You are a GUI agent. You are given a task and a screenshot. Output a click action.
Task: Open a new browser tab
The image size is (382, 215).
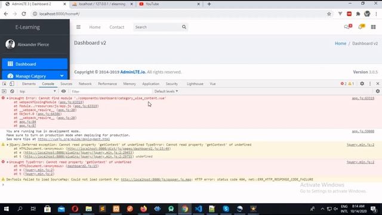[x=209, y=4]
